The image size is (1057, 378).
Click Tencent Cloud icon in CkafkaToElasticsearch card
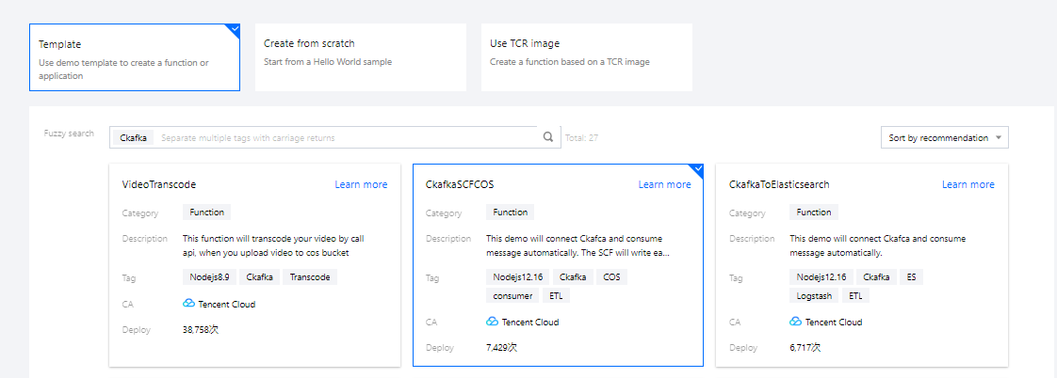(795, 322)
